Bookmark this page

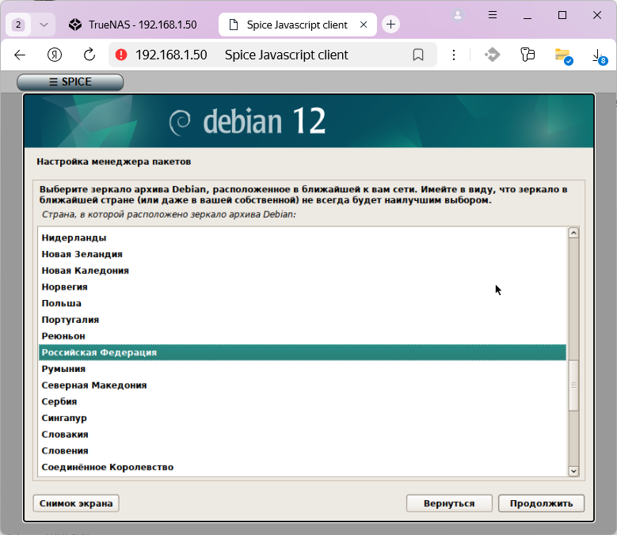pos(418,55)
